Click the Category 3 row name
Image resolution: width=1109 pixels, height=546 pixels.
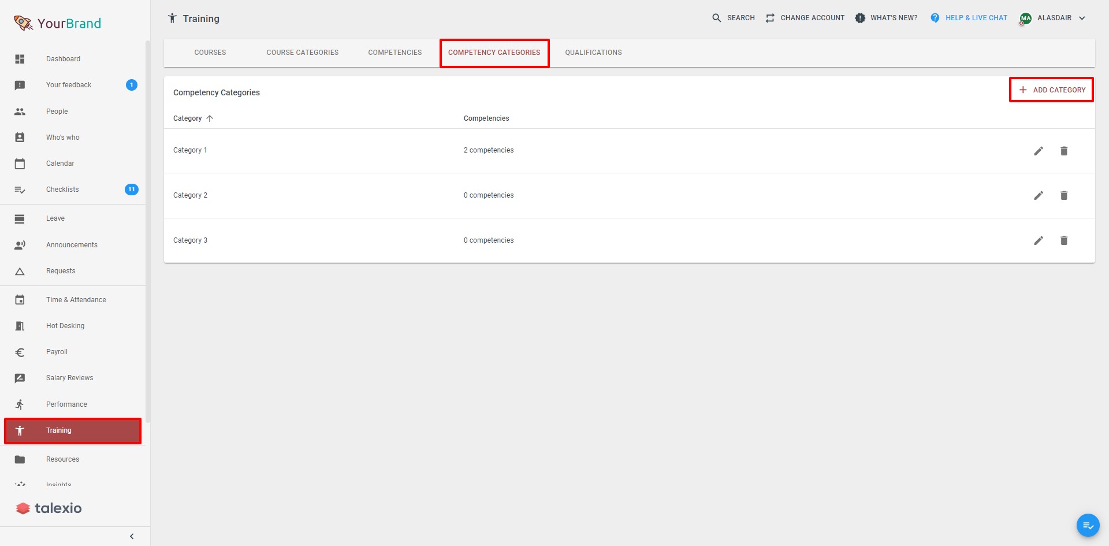pyautogui.click(x=190, y=240)
